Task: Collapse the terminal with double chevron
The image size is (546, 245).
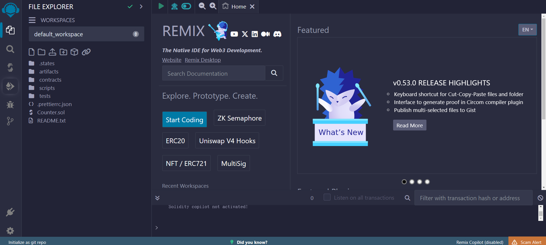Action: click(x=157, y=198)
